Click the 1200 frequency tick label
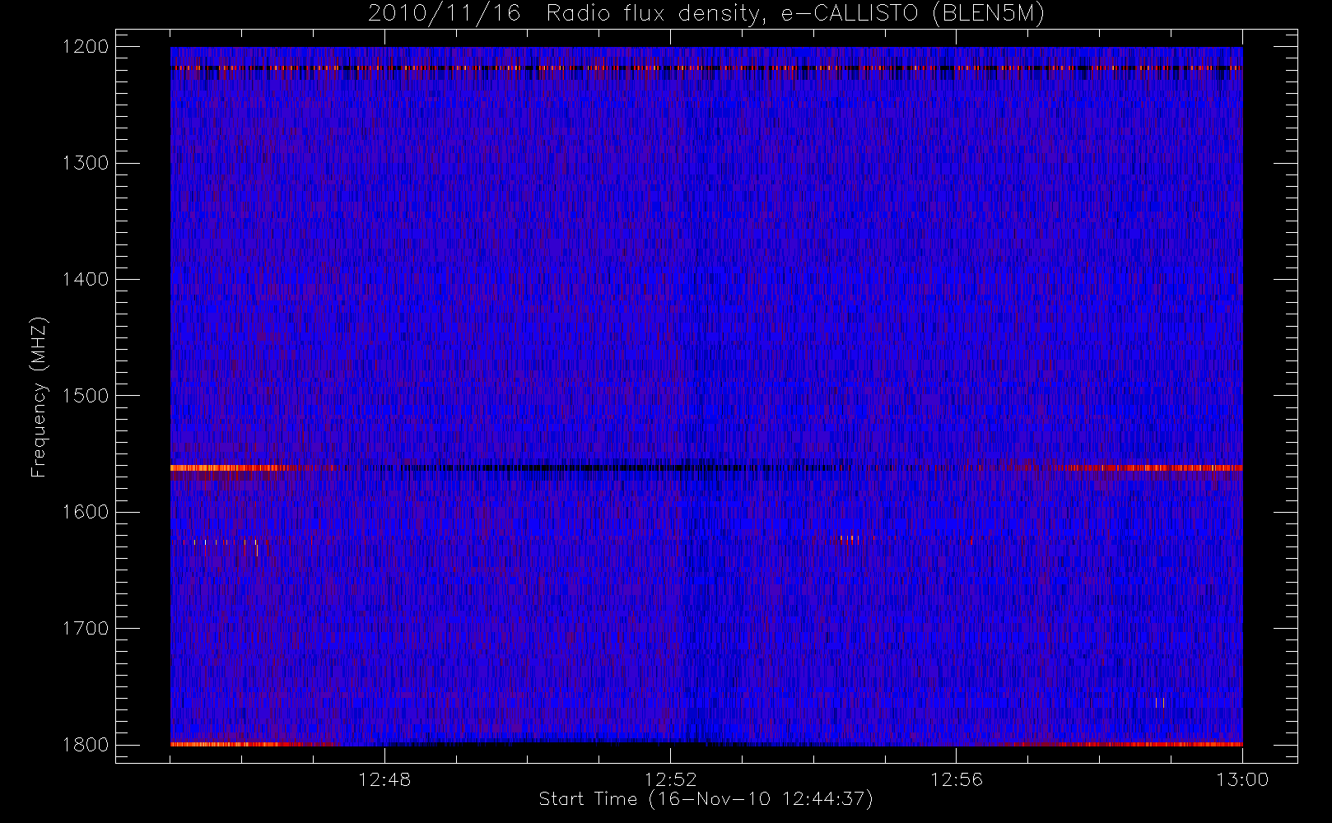 tap(86, 47)
